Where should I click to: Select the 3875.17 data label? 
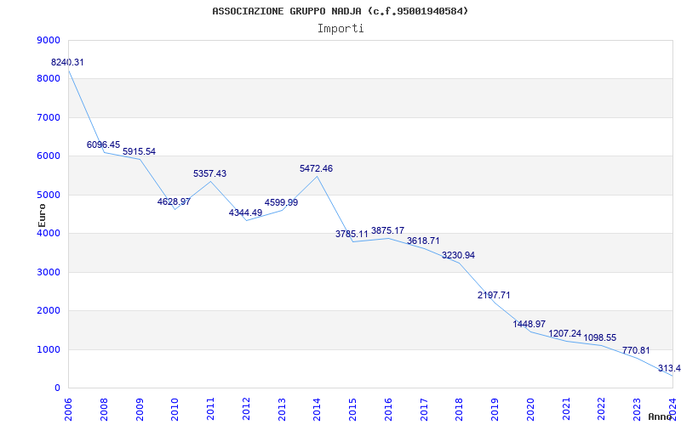387,230
